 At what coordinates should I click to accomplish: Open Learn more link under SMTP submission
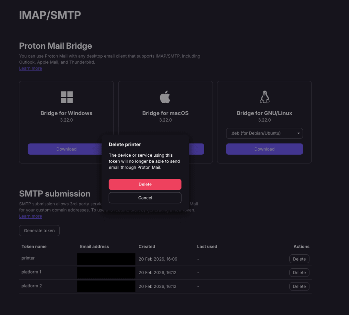coord(30,216)
